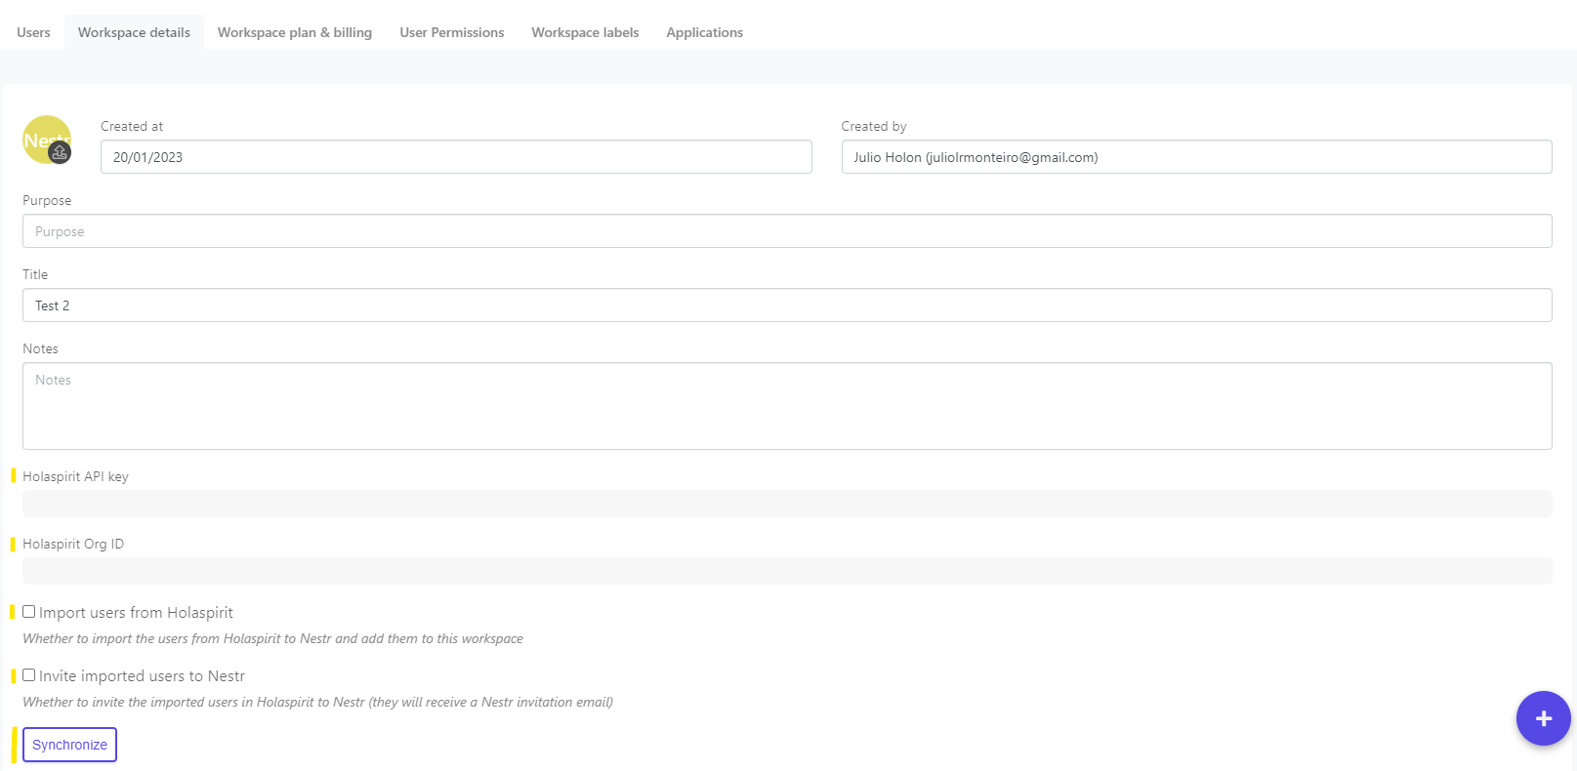This screenshot has width=1577, height=771.
Task: Click the Holaspirit Org ID field
Action: tap(787, 571)
